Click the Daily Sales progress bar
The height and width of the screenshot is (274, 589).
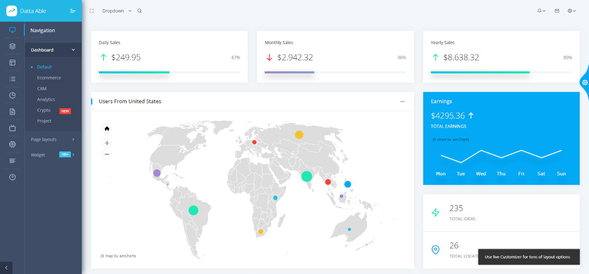170,73
